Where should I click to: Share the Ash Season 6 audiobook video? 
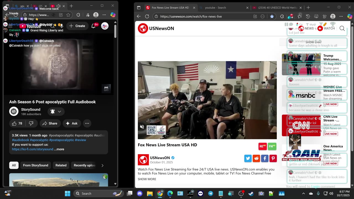(50, 124)
